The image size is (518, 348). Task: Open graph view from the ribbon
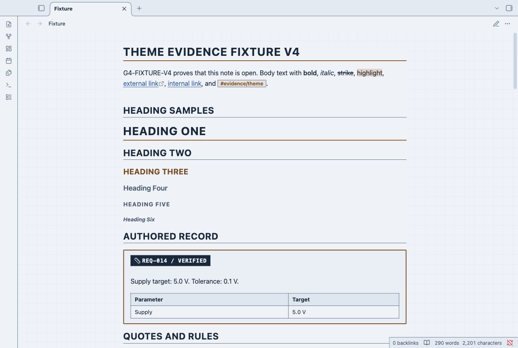(8, 36)
